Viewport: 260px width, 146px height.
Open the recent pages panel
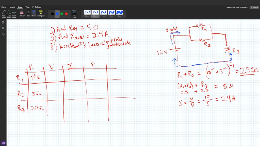[x=3, y=34]
